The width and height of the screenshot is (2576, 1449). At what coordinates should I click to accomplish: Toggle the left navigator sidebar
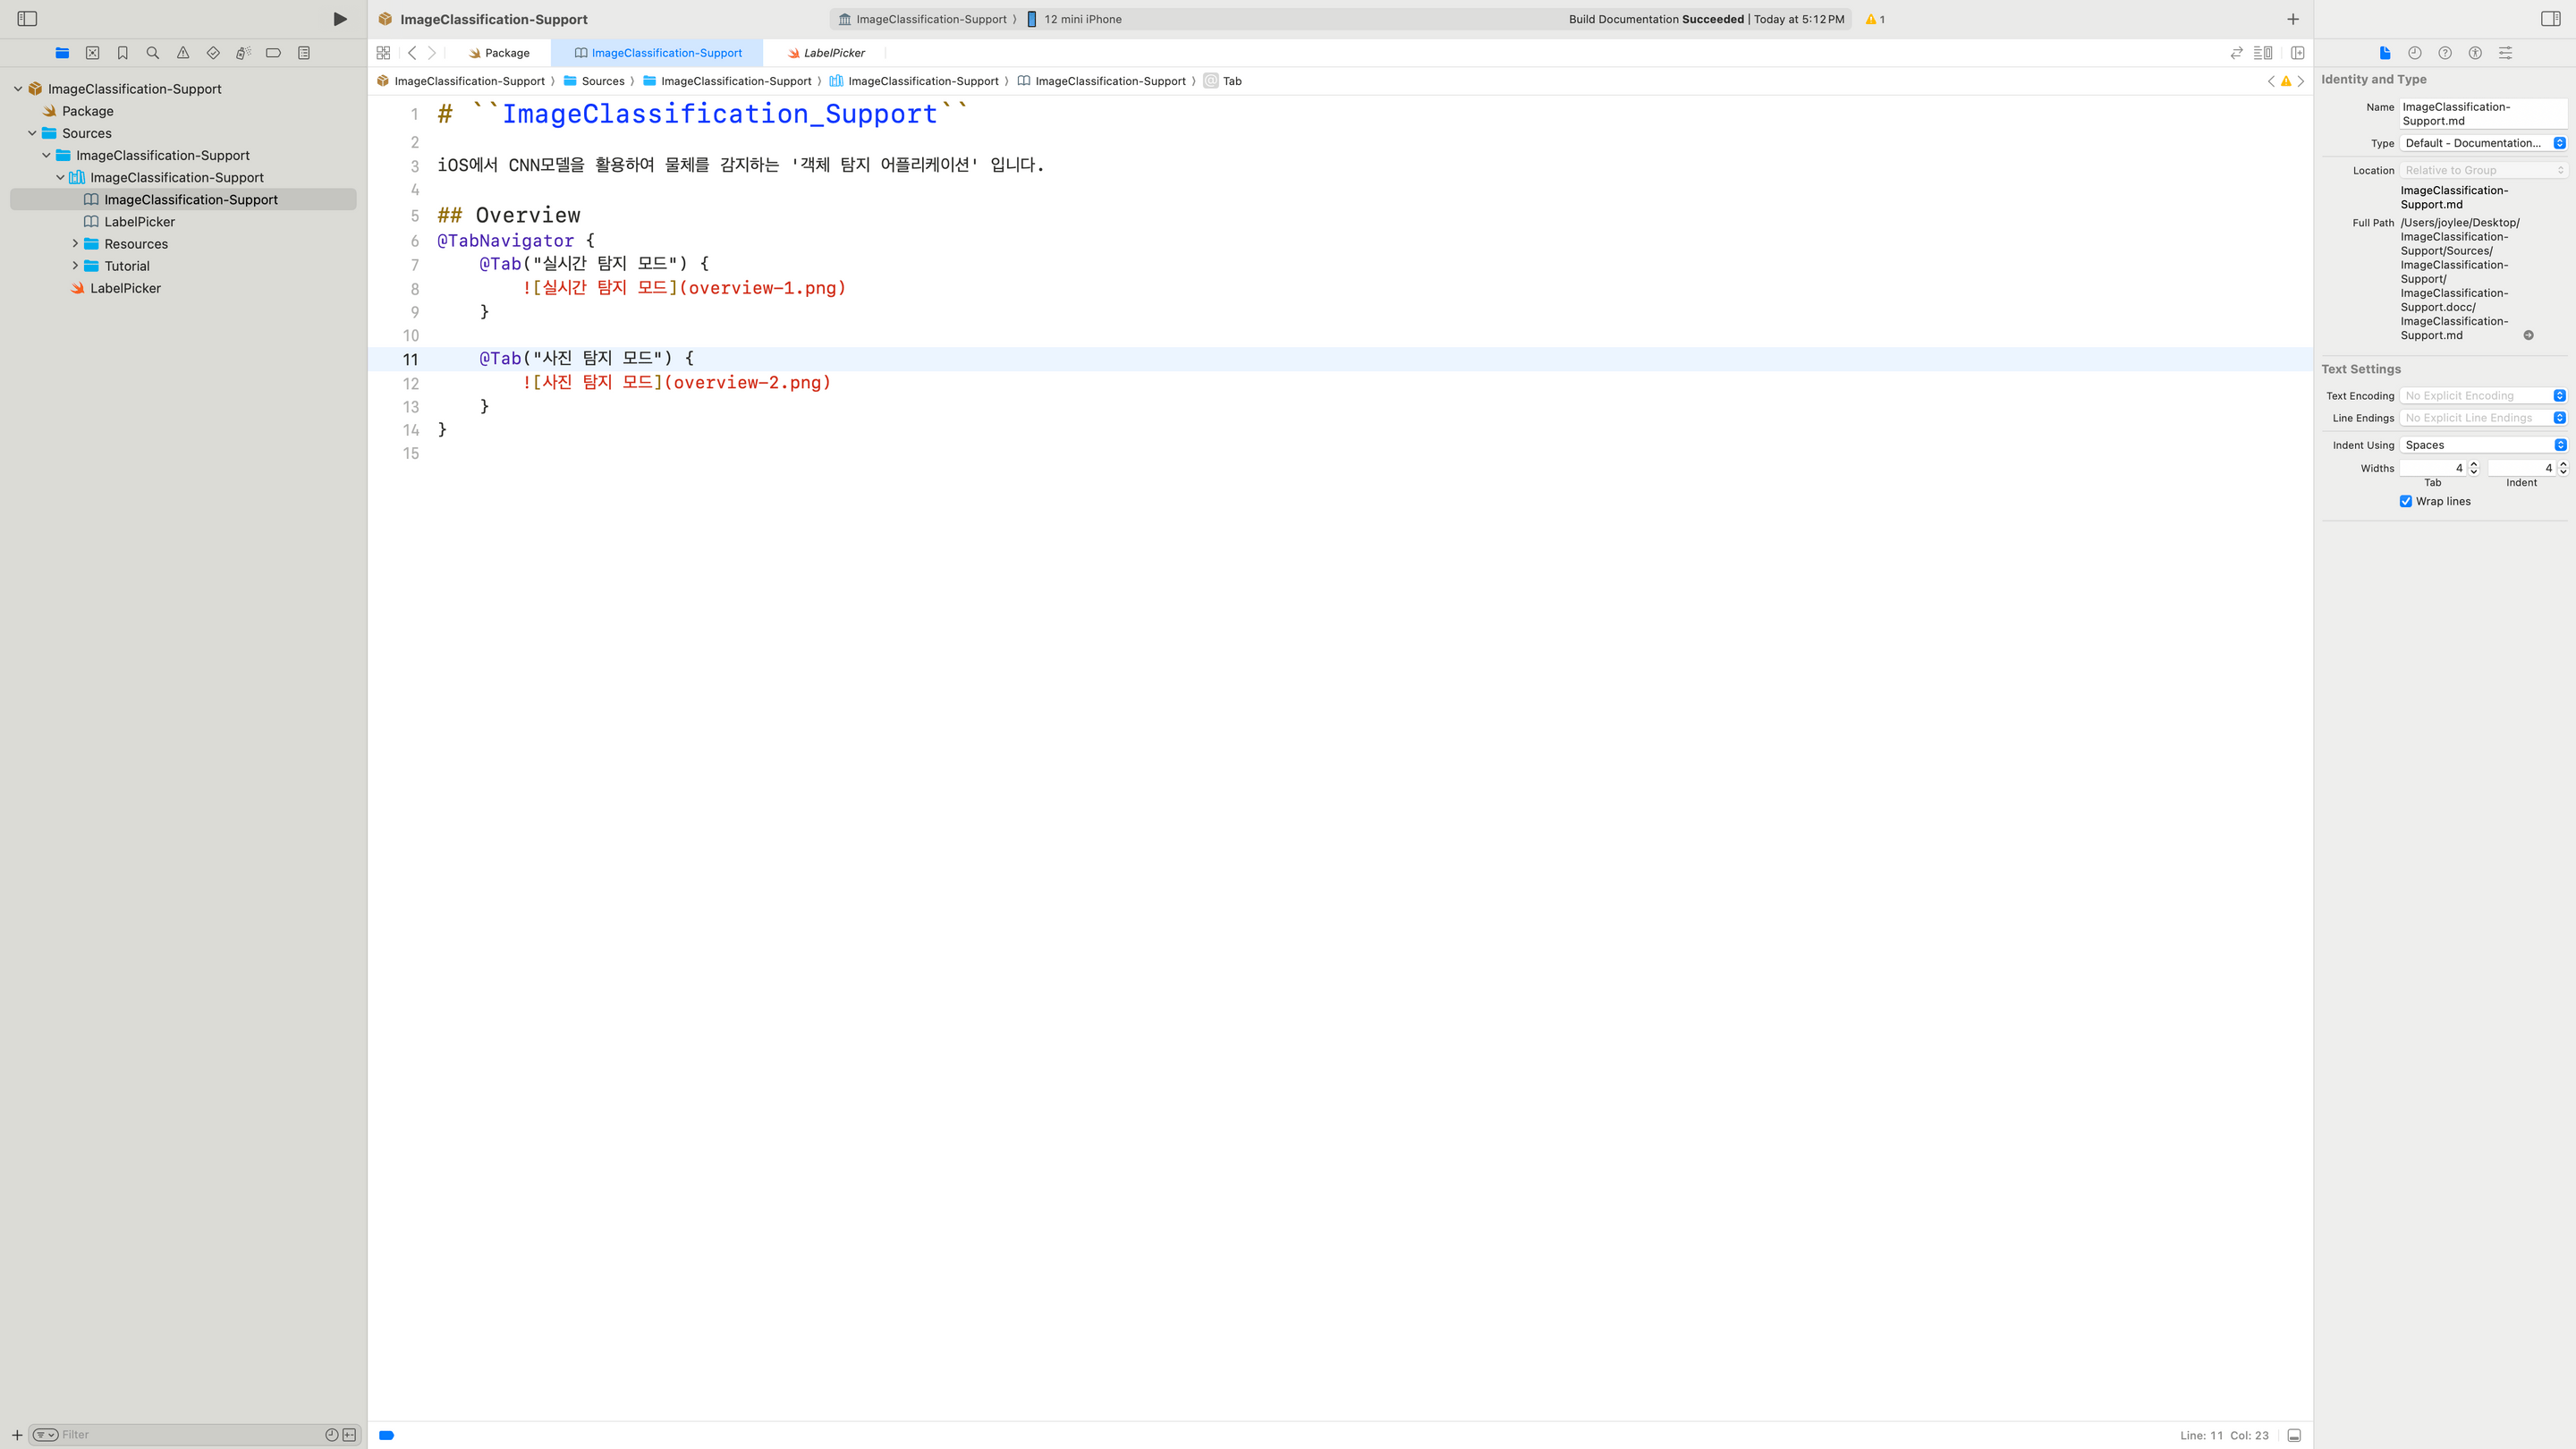[27, 19]
